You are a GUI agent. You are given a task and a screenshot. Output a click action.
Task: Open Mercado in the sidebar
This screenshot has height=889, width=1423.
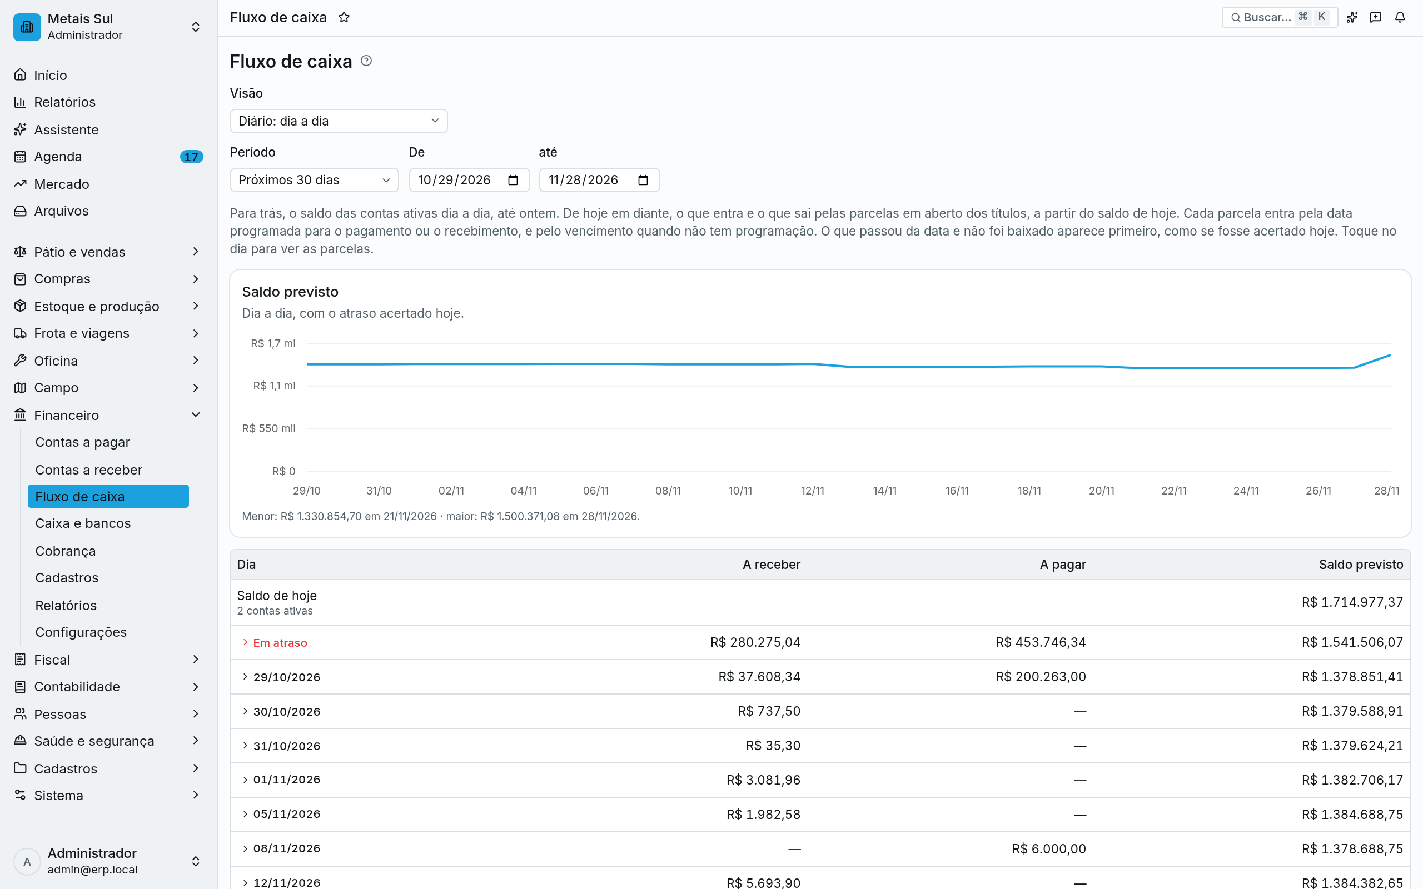pos(109,184)
